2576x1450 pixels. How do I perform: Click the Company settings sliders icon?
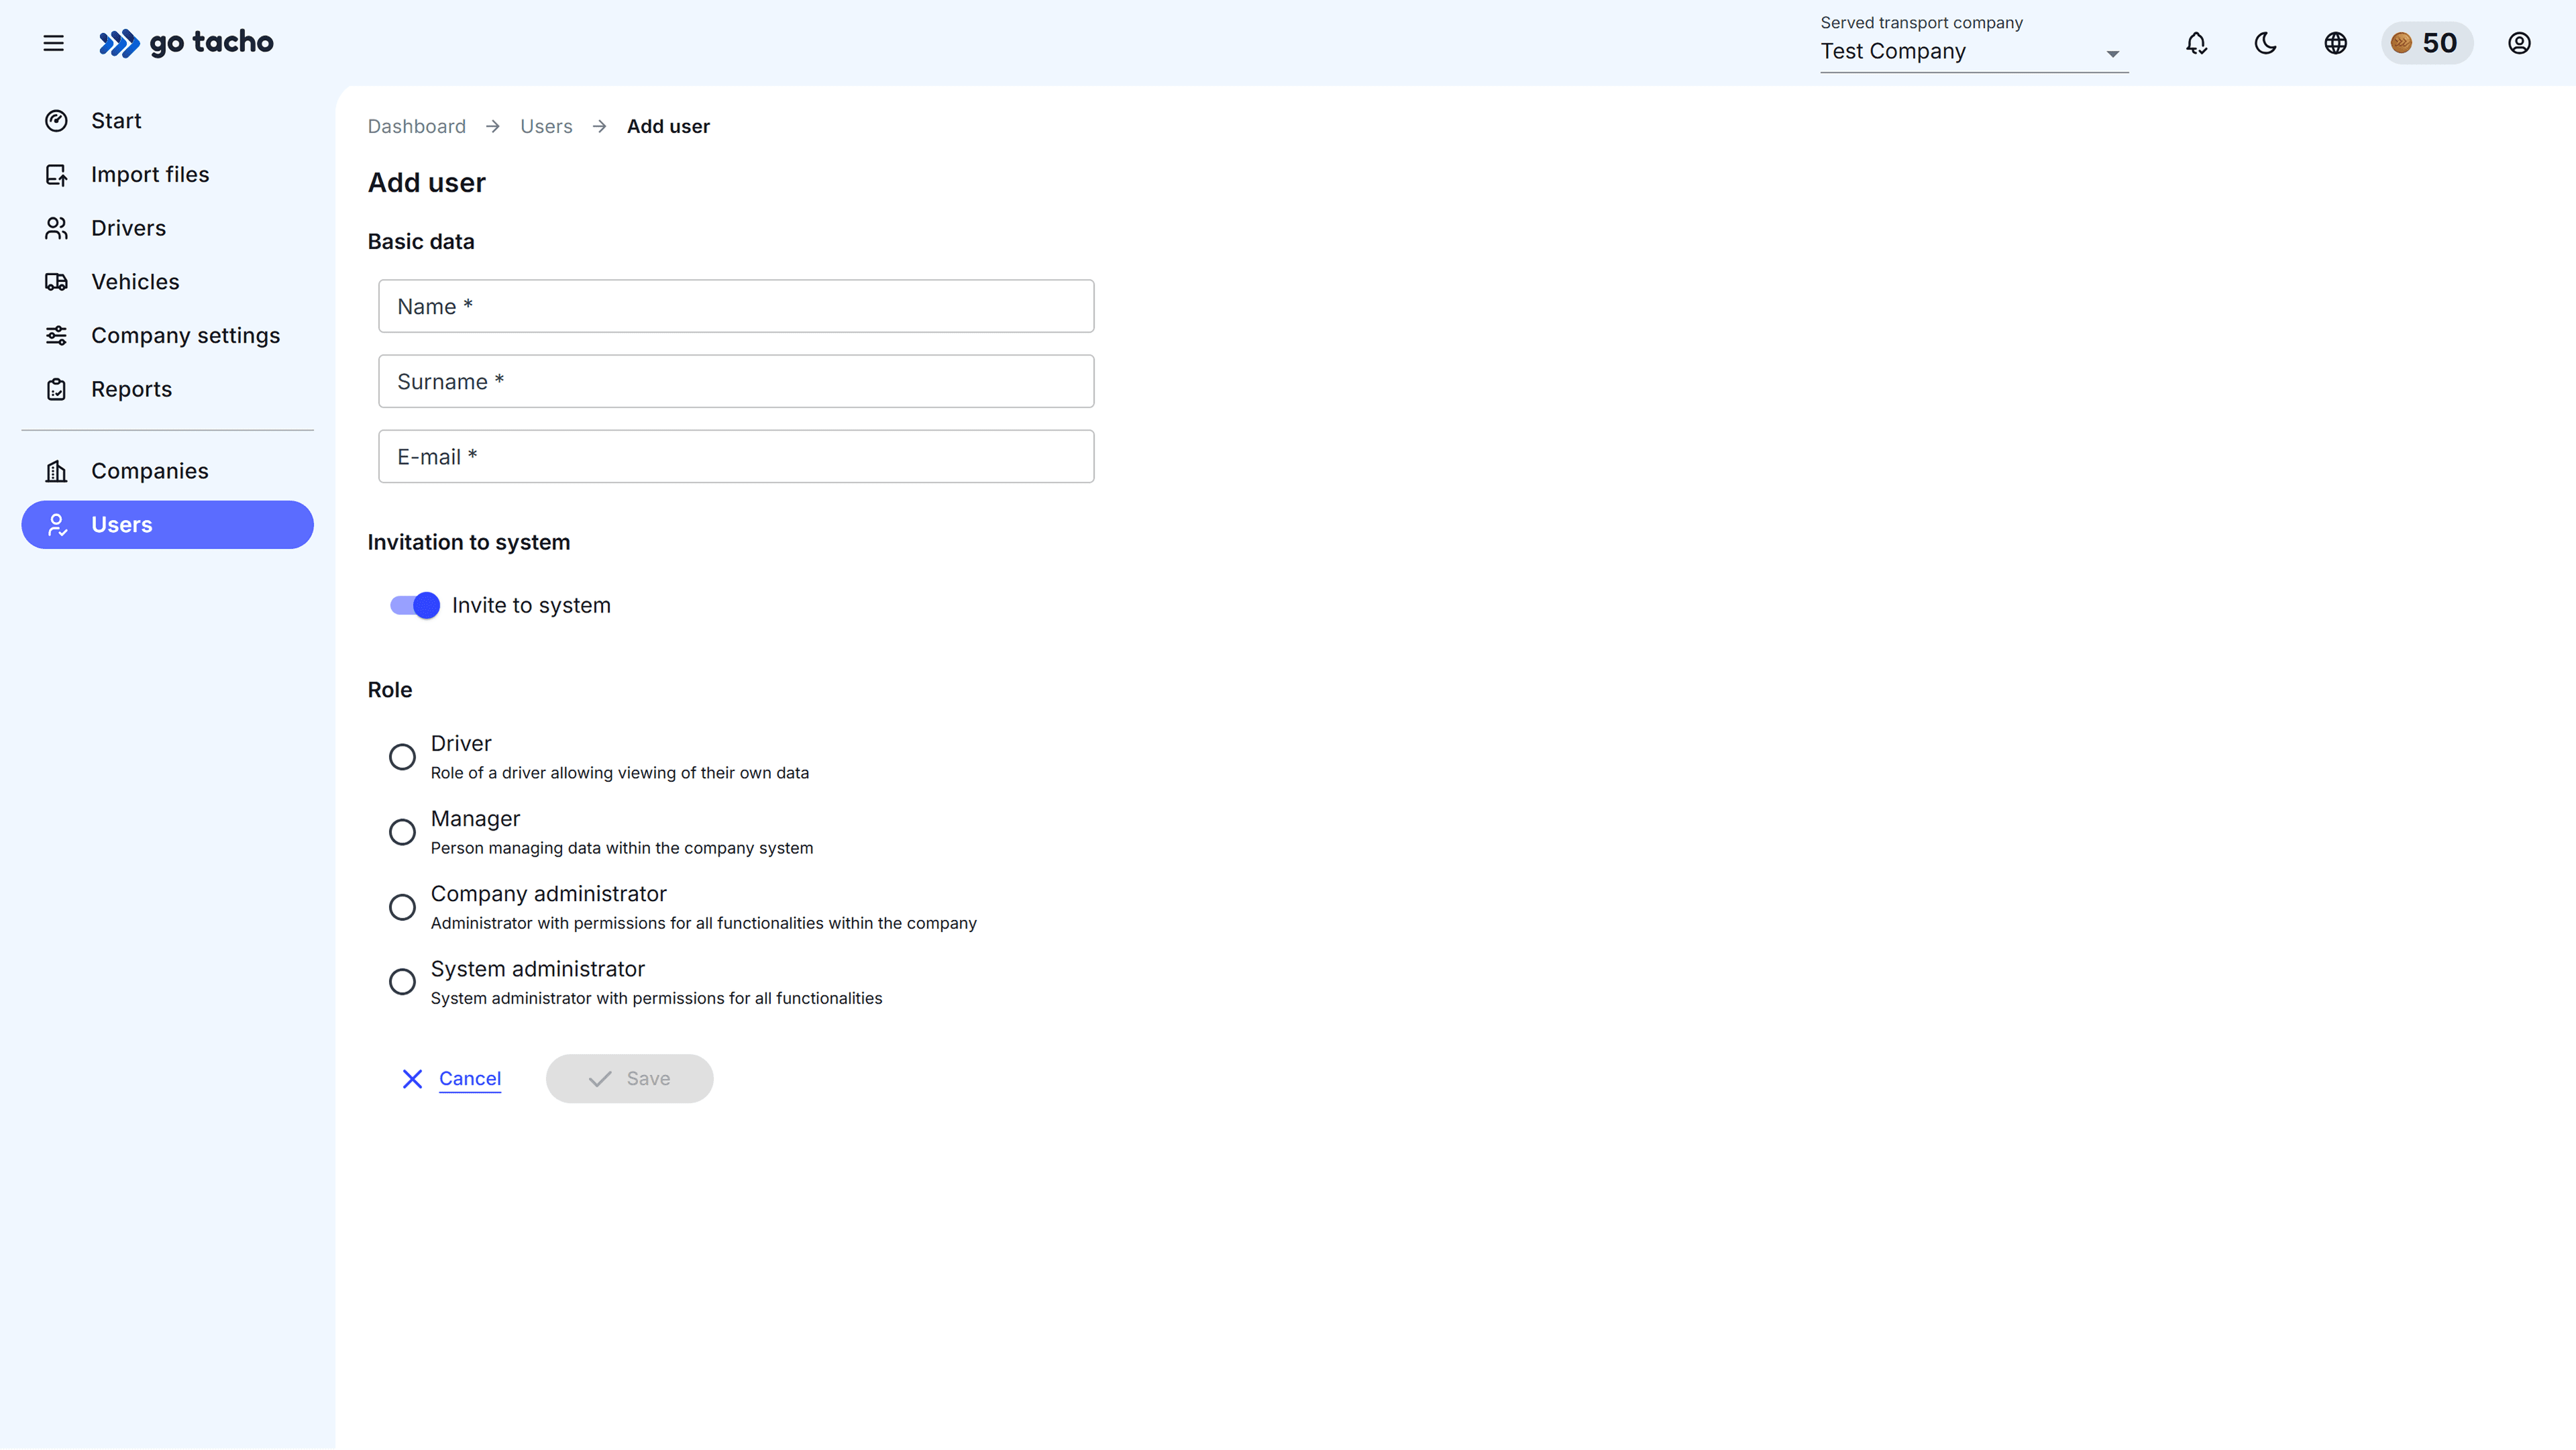click(57, 336)
